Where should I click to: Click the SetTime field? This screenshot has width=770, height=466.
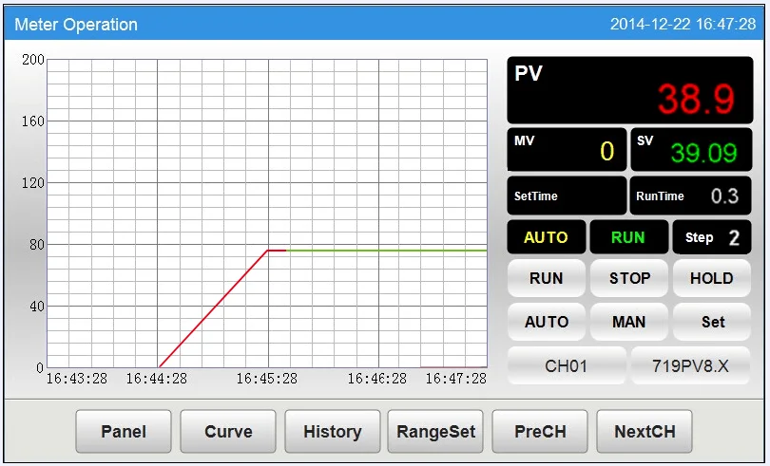[x=567, y=196]
